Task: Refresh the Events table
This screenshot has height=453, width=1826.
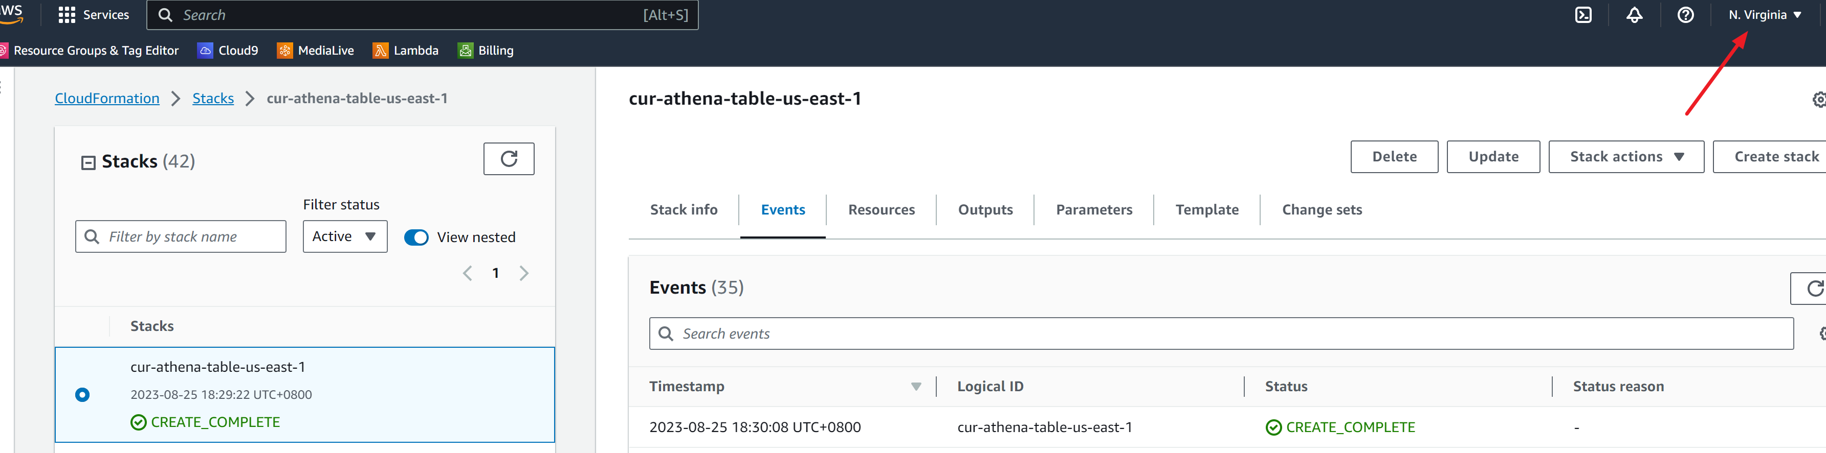Action: click(1815, 289)
